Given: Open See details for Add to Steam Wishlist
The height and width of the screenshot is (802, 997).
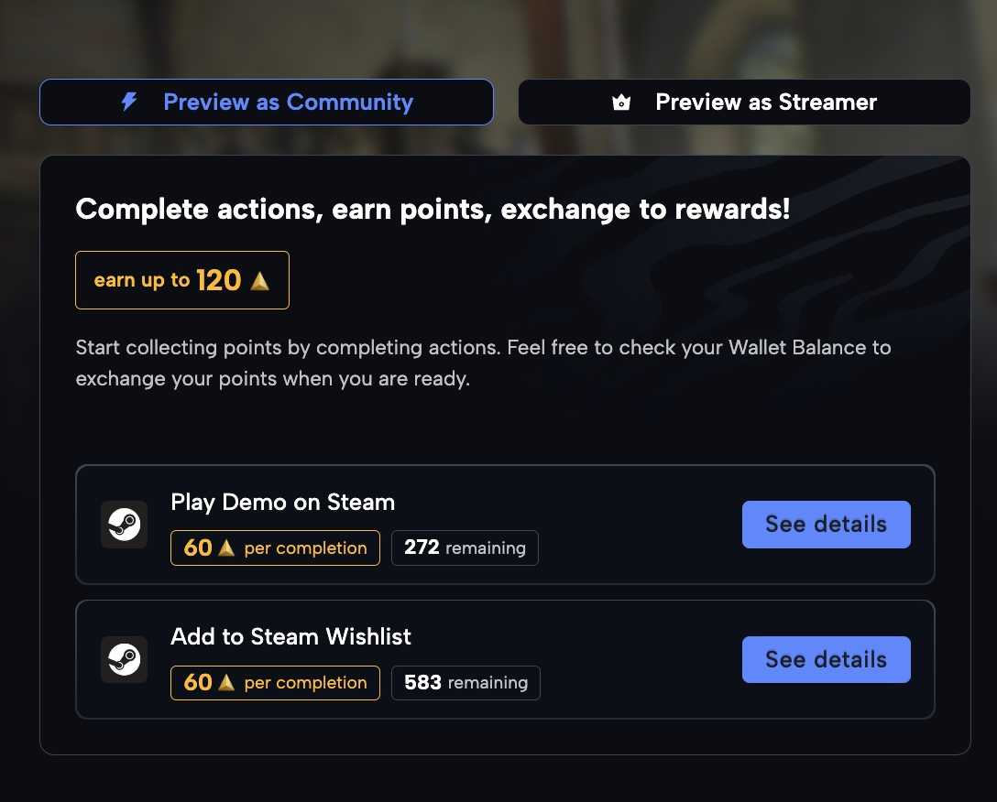Looking at the screenshot, I should (826, 659).
